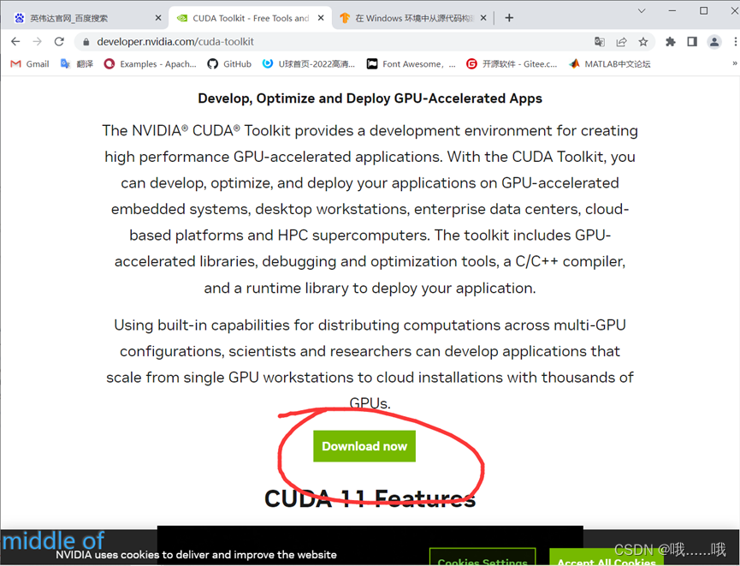Click the translate page icon
740x566 pixels.
tap(600, 42)
